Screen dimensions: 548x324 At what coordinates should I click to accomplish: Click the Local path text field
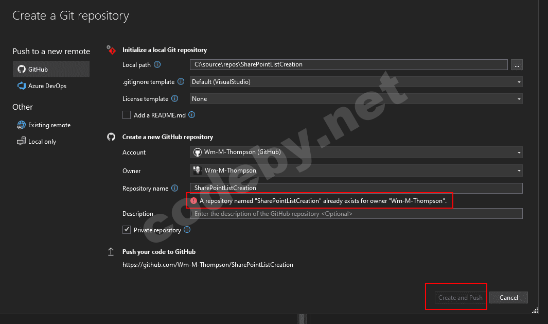[348, 64]
